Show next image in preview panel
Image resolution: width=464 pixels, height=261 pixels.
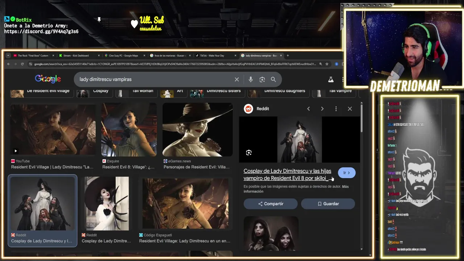tap(322, 109)
